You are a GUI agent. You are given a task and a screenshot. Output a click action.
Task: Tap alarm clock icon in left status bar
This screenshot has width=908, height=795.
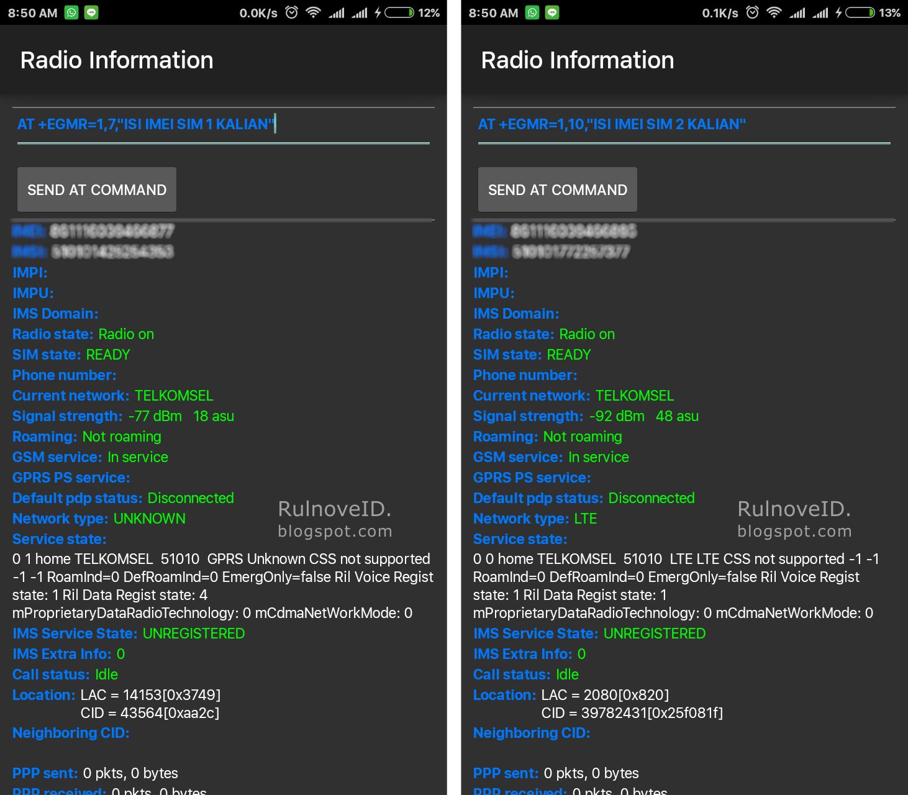[x=292, y=12]
